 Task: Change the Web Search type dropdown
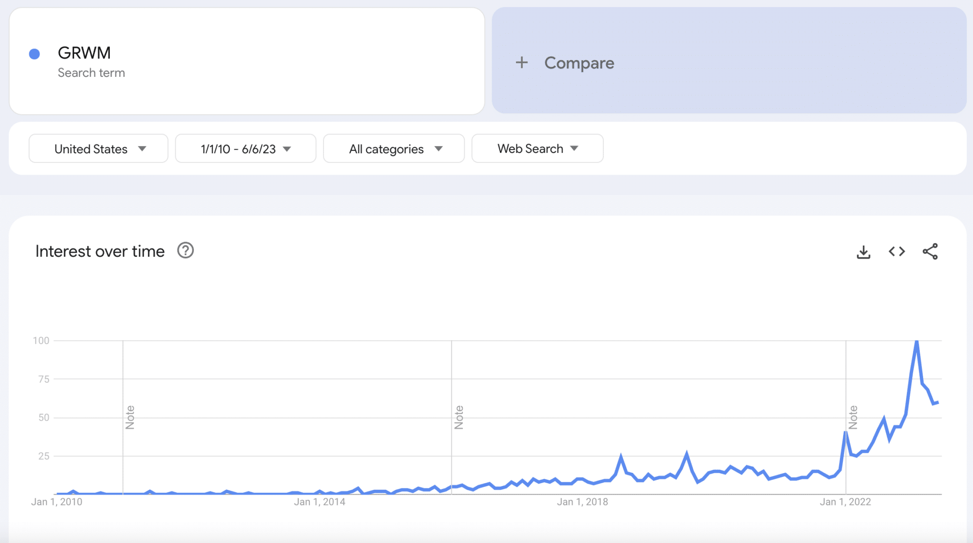tap(537, 149)
